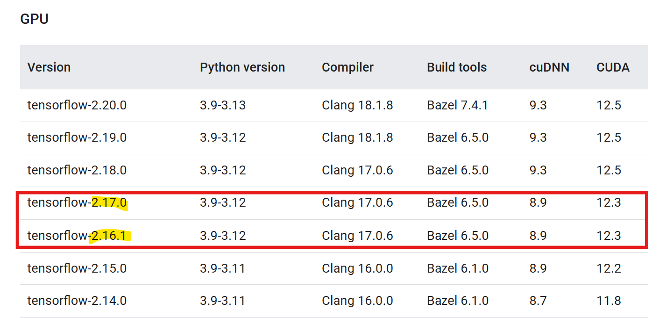Click the highlighted tensorflow-2.17.0 text
The image size is (666, 318).
[77, 203]
